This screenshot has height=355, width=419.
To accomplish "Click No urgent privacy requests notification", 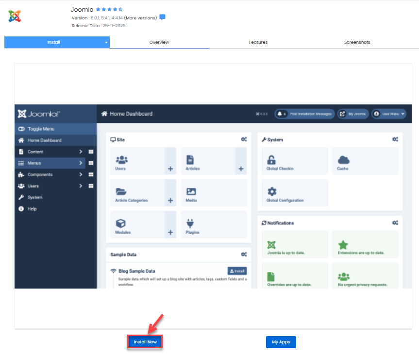I will [x=365, y=276].
